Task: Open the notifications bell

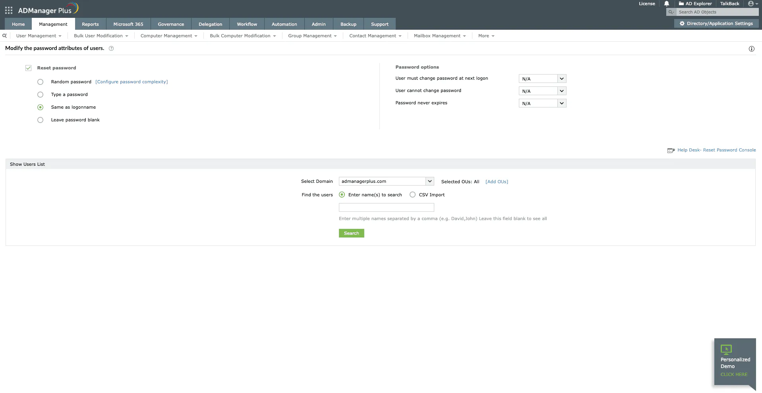Action: coord(666,4)
